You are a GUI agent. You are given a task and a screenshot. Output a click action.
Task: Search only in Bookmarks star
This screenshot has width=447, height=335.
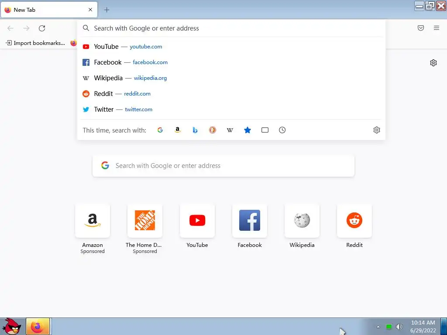click(x=248, y=130)
